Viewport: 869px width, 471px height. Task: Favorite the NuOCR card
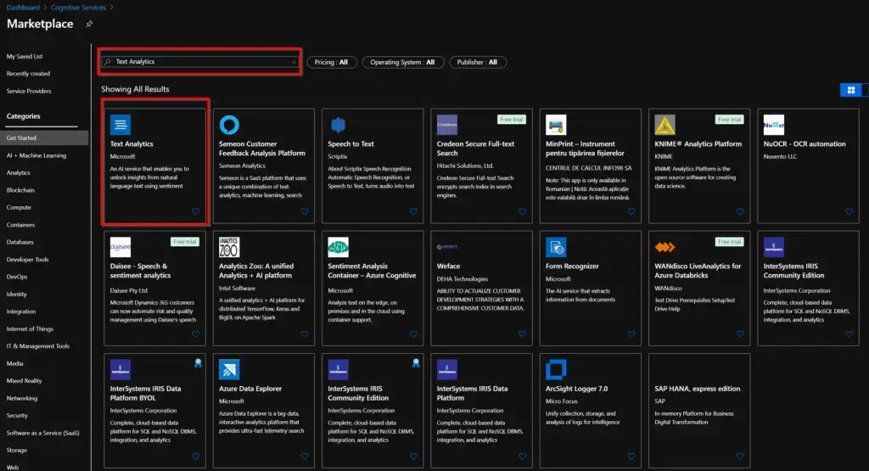(849, 211)
